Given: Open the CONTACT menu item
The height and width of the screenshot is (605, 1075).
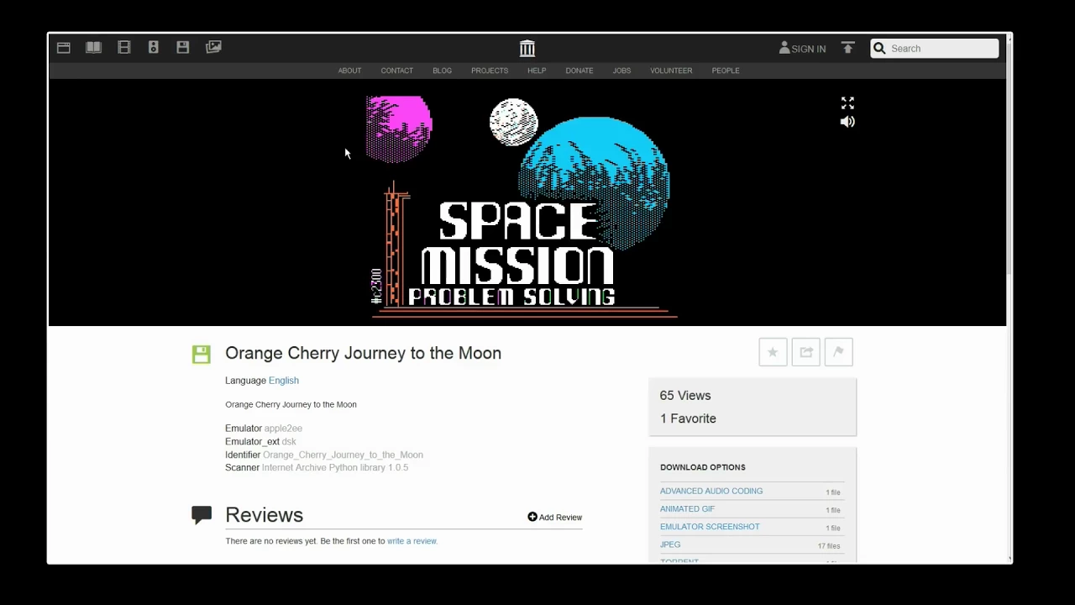Looking at the screenshot, I should click(396, 71).
